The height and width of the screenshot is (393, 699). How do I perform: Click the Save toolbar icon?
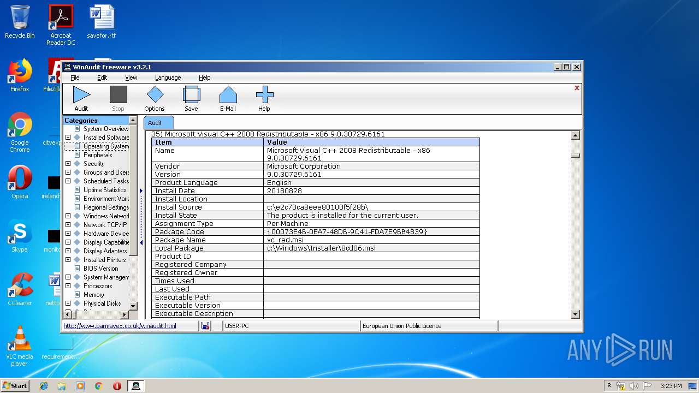click(x=191, y=98)
